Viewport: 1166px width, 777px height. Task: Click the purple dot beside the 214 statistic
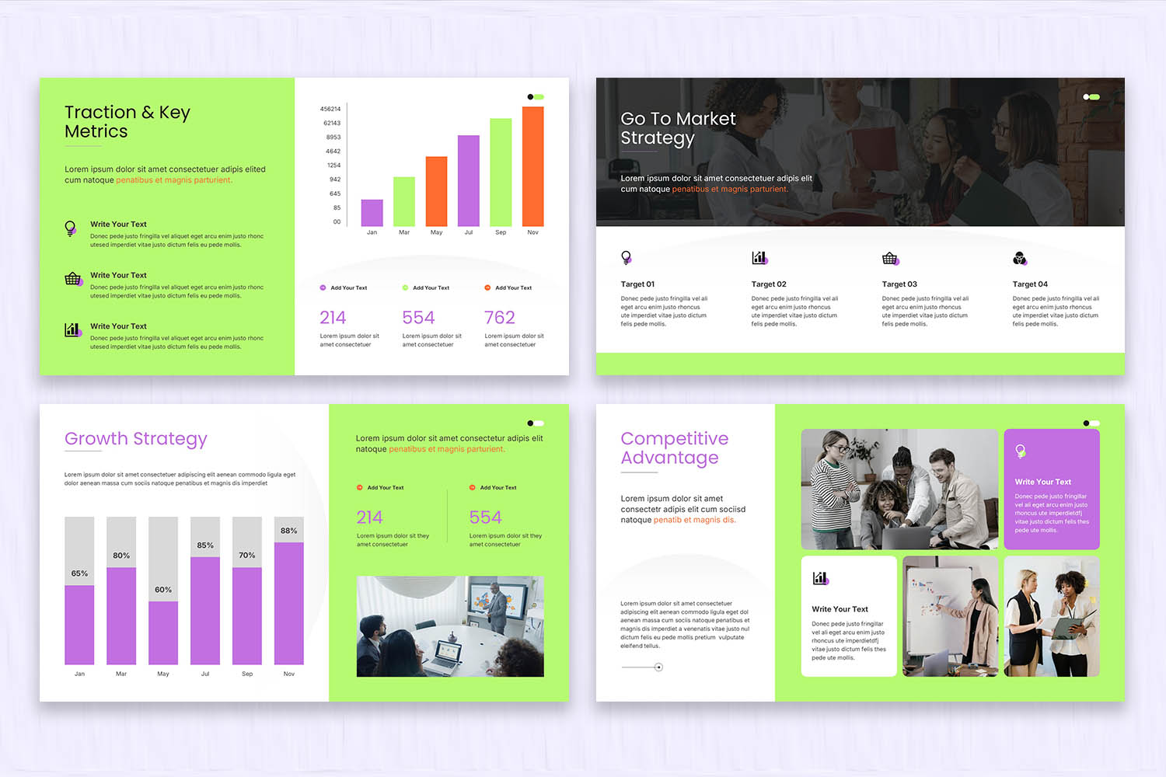pyautogui.click(x=322, y=287)
